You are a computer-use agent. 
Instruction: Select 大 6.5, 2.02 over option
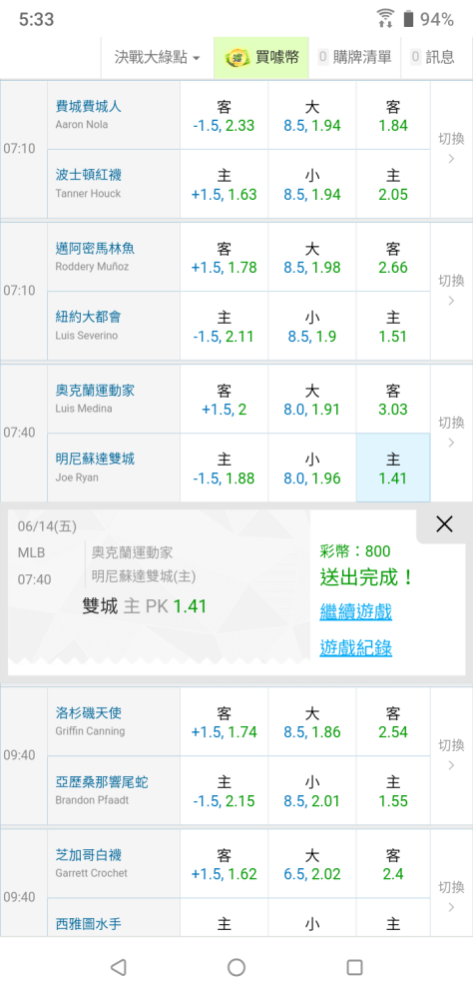pos(312,864)
